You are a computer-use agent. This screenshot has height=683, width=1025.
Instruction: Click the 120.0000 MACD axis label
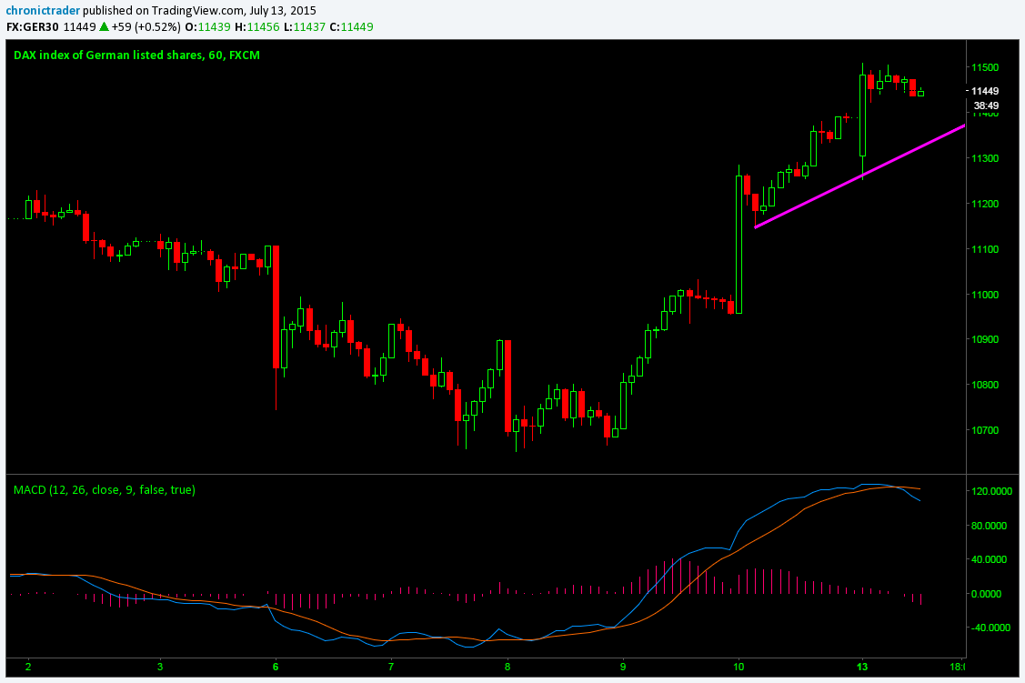pos(992,491)
